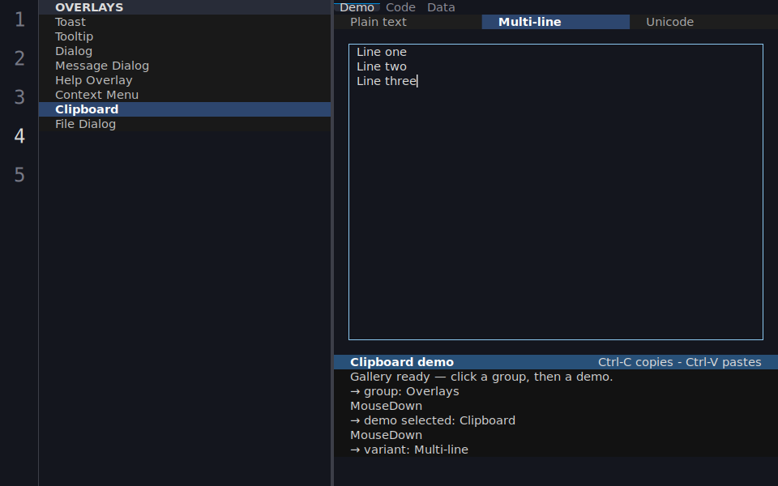This screenshot has height=486, width=778.
Task: Choose the Plain text variant
Action: 408,22
